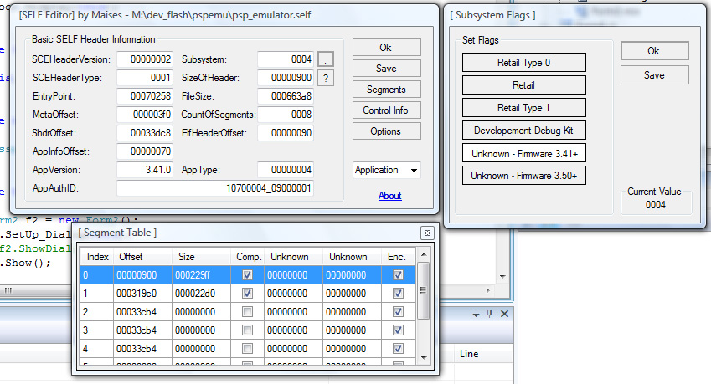
Task: Set flag Retail Type 1
Action: (523, 108)
